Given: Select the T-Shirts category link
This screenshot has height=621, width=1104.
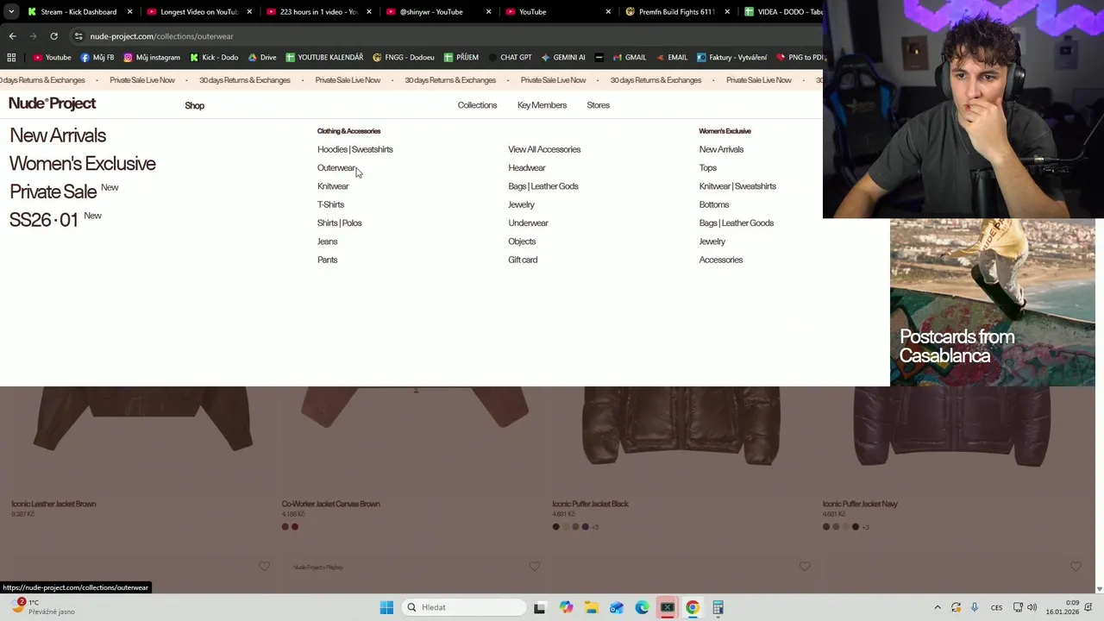Looking at the screenshot, I should pyautogui.click(x=330, y=205).
